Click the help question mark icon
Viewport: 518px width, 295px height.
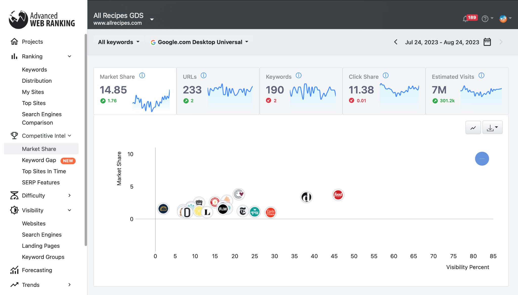(485, 18)
